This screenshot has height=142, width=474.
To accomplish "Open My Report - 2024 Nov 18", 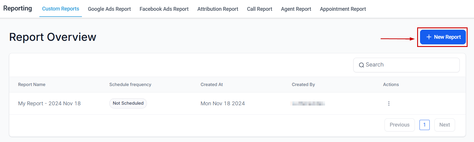I will coord(49,104).
